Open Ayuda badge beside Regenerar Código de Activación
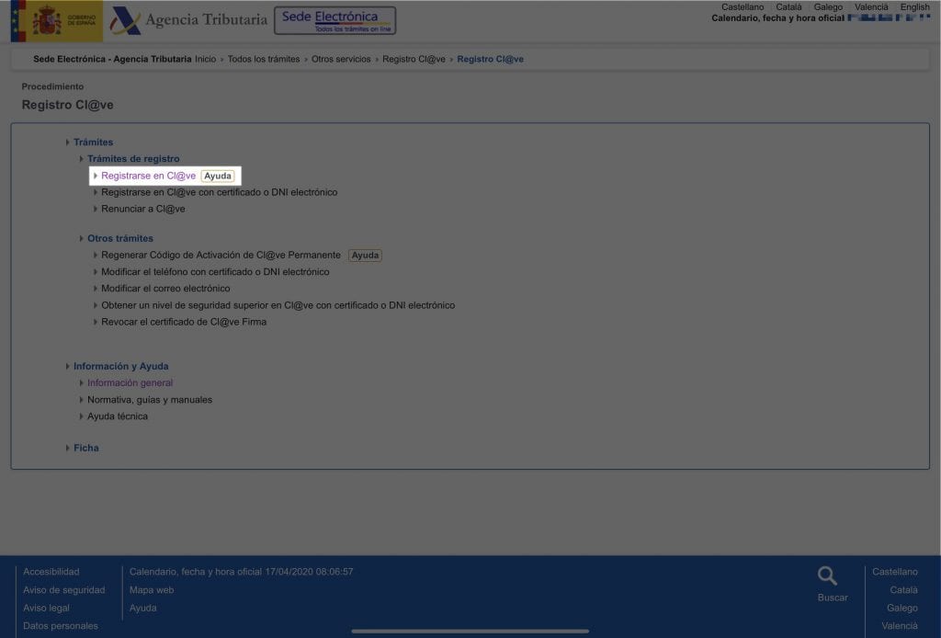941x638 pixels. (x=365, y=255)
